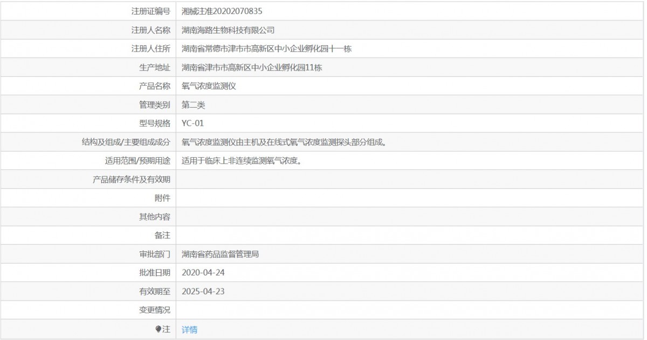Click the 产品储存条件及有效期 label
The width and height of the screenshot is (647, 340).
131,179
